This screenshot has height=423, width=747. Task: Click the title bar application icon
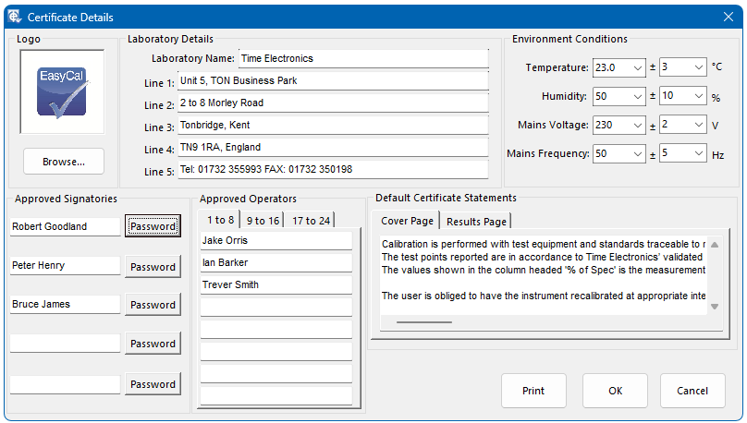15,17
